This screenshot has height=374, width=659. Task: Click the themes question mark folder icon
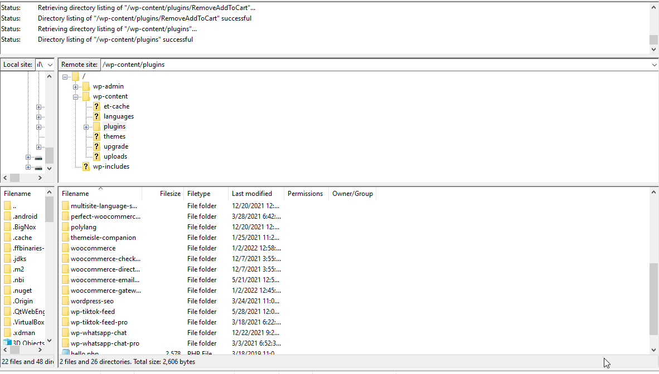click(96, 136)
